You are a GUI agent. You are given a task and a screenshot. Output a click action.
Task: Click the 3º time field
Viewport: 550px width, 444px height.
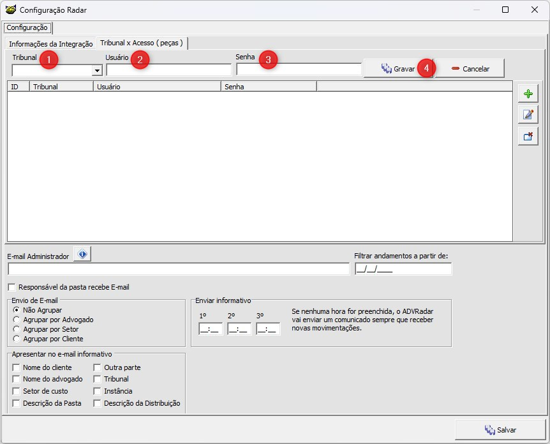coord(268,329)
